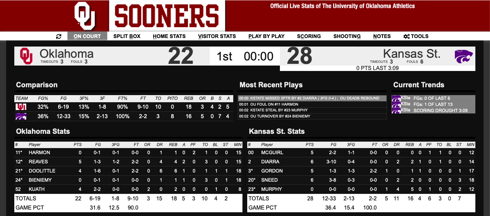Viewport: 490px width, 216px height.
Task: Click the OU logo in the Comparison table
Action: tap(21, 107)
